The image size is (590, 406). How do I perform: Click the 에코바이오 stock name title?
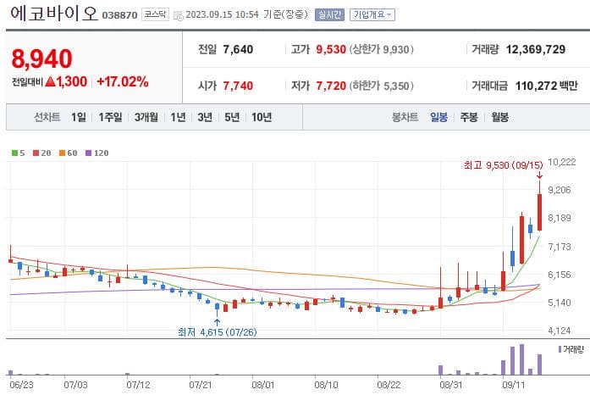coord(54,13)
